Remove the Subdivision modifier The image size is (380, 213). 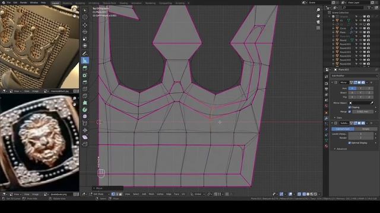tap(372, 123)
